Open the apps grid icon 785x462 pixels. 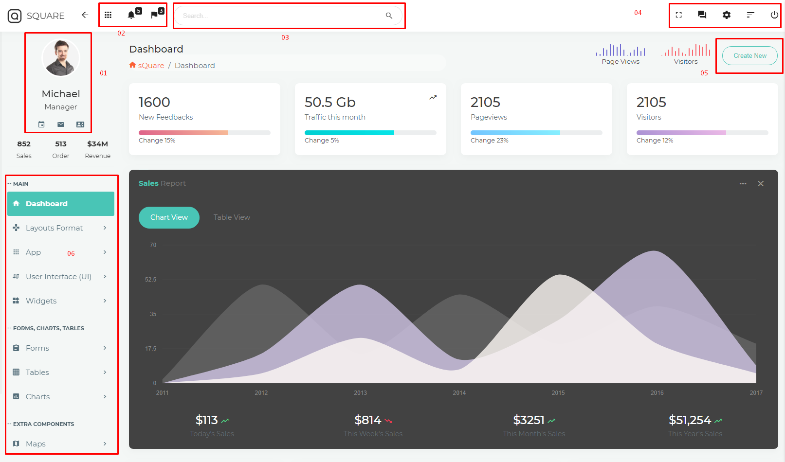point(108,15)
